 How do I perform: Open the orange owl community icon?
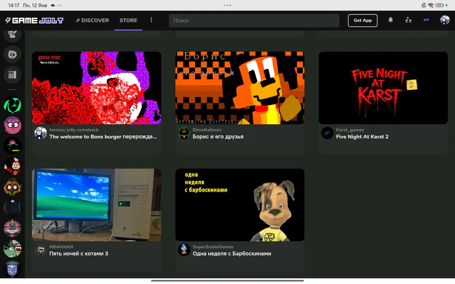click(x=12, y=187)
